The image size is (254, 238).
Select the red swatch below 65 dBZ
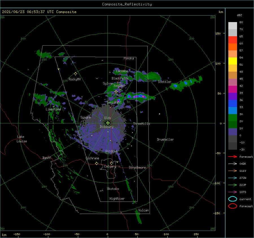233,40
